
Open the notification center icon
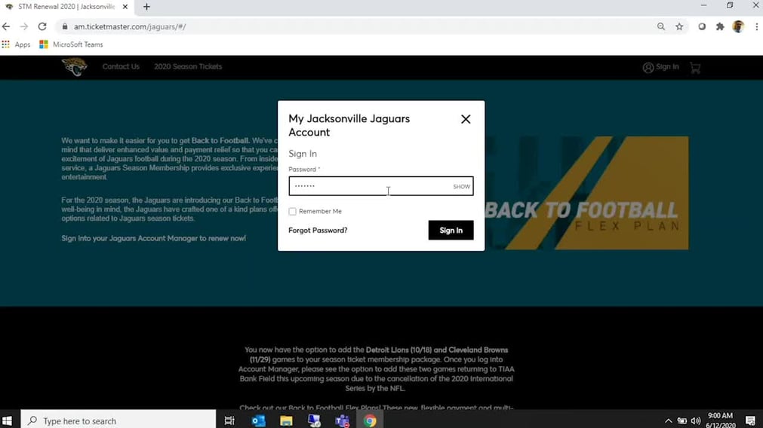(750, 420)
